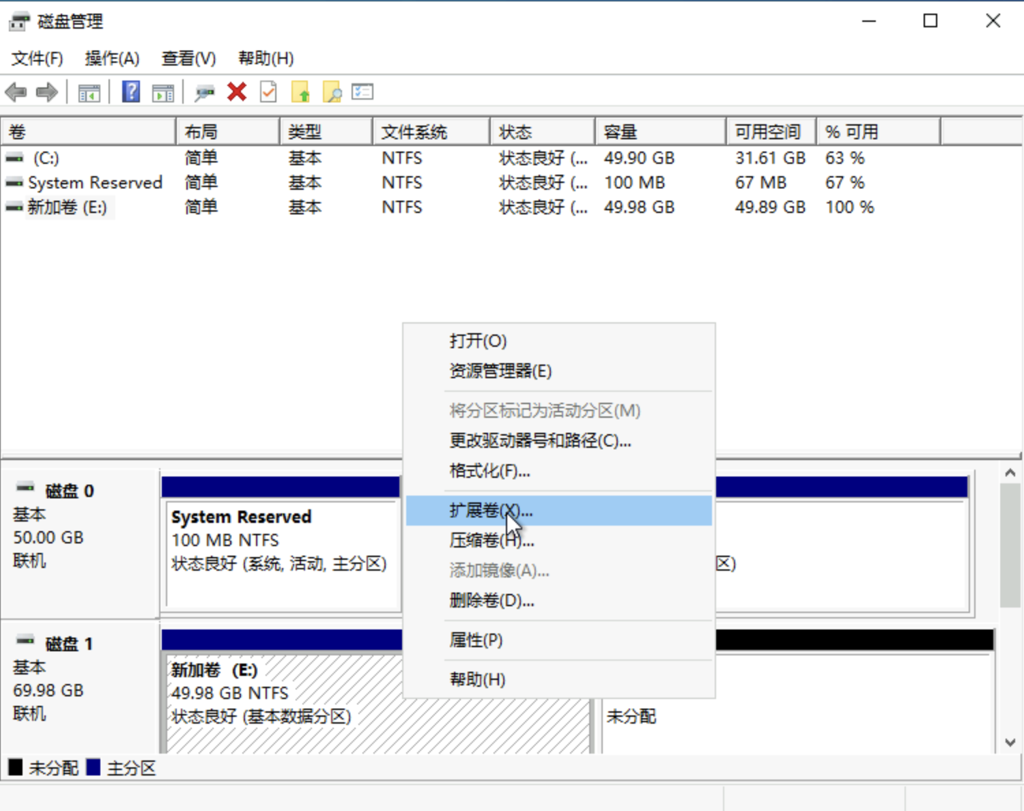Choose 压缩卷(H)... menu entry

click(558, 541)
